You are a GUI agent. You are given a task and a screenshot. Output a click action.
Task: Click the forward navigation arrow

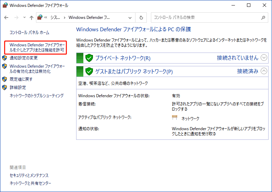(x=16, y=18)
